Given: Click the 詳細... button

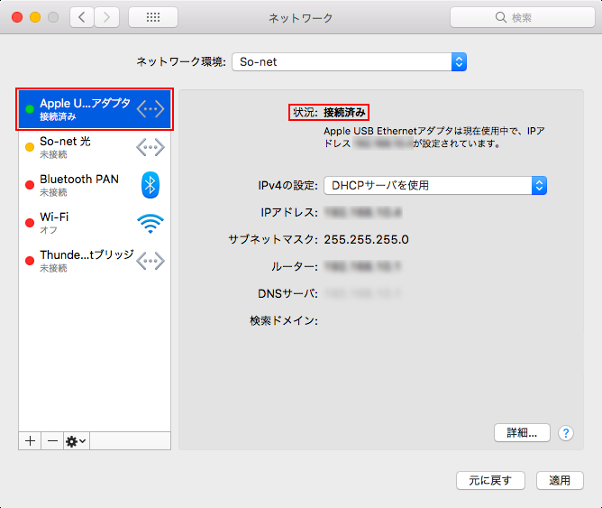Looking at the screenshot, I should coord(522,433).
